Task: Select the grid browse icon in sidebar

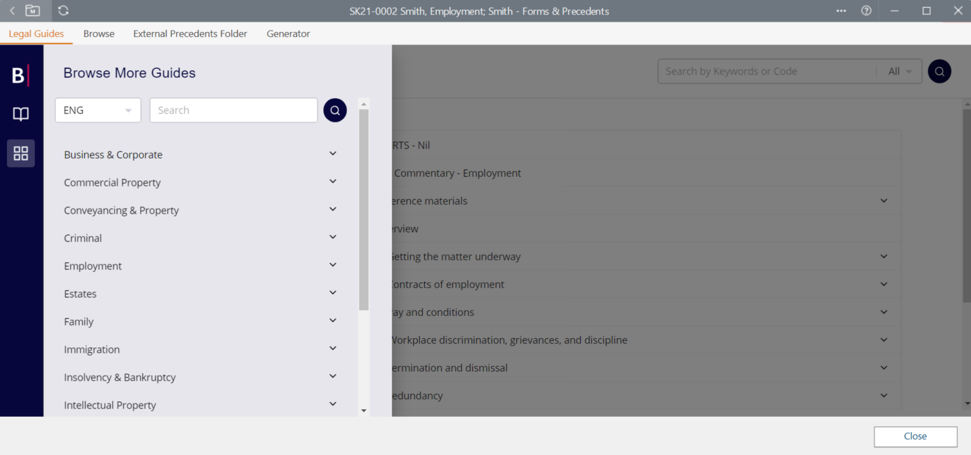Action: pyautogui.click(x=21, y=153)
